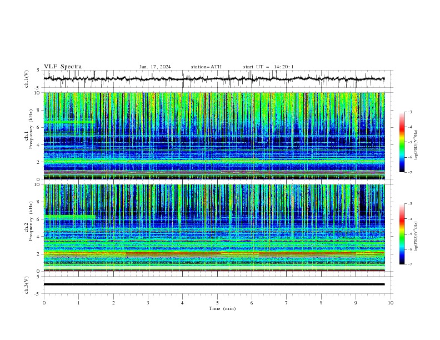Image resolution: width=440 pixels, height=340 pixels.
Task: Click the ch.2 spectrogram color scale bar
Action: tap(402, 234)
